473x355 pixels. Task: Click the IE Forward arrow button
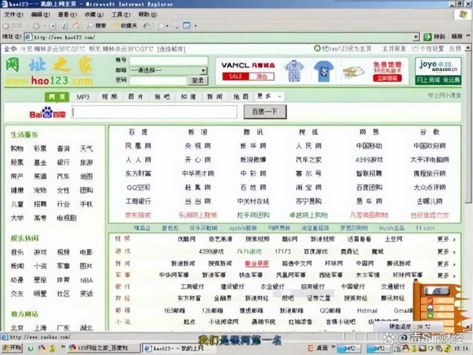36,26
